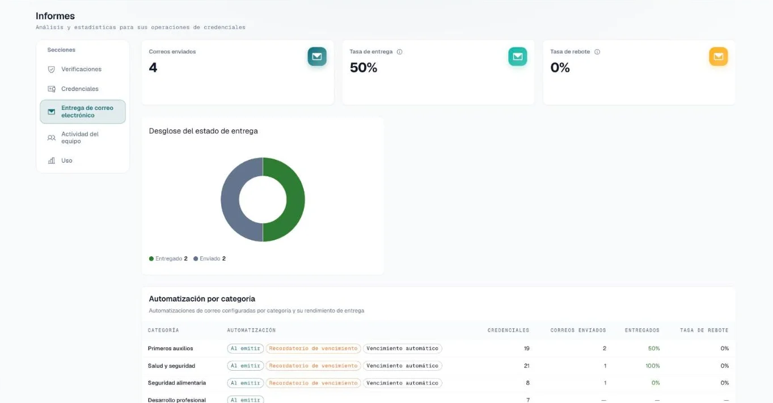Click the info icon beside Tasa de rebote
Screen dimensions: 773x403
point(597,52)
